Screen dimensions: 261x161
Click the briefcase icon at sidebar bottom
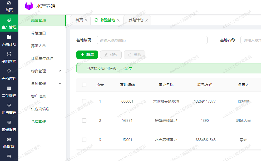pos(9,156)
